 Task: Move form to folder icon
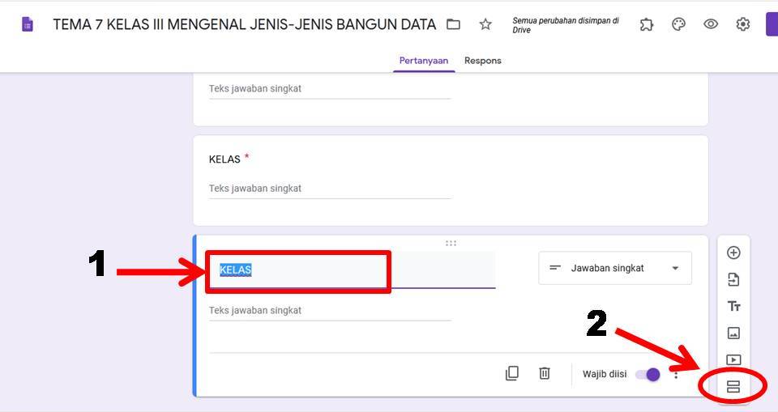coord(454,23)
